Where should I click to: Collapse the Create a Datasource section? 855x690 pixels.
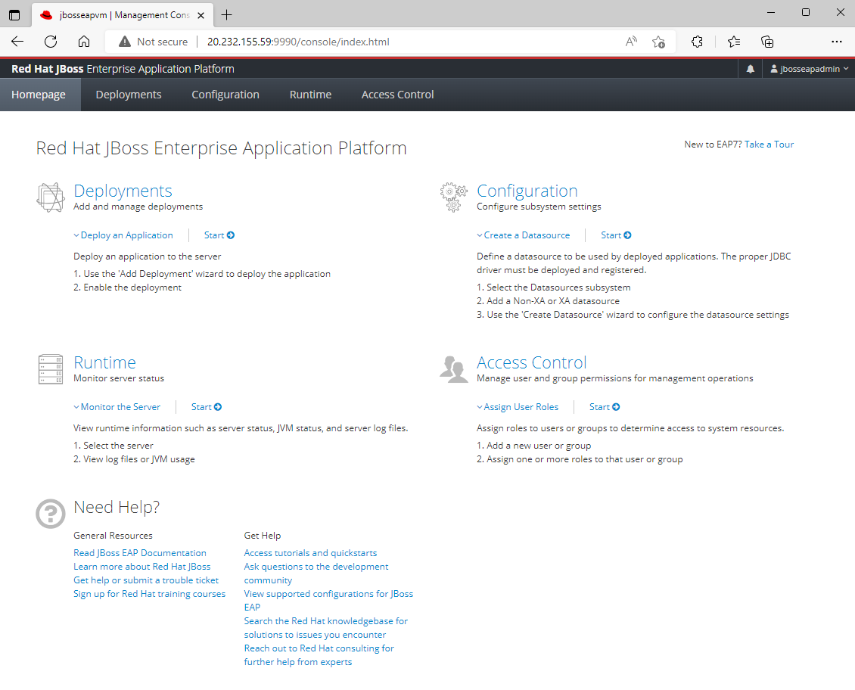pyautogui.click(x=524, y=235)
